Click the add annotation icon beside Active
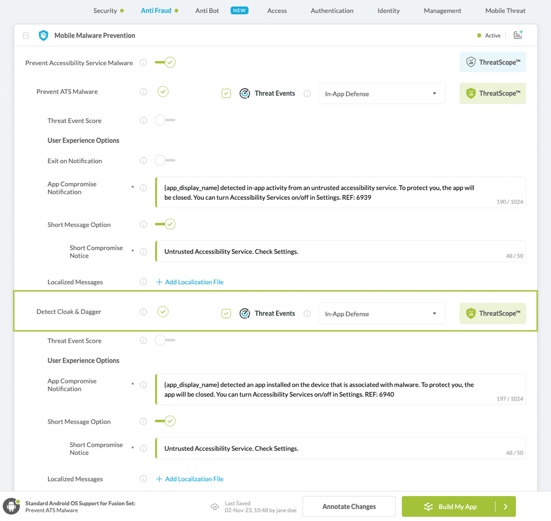Image resolution: width=551 pixels, height=521 pixels. pos(517,35)
